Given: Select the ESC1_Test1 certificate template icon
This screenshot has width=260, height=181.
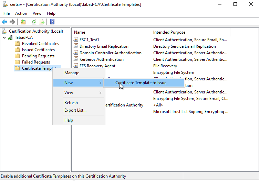Looking at the screenshot, I should 76,40.
